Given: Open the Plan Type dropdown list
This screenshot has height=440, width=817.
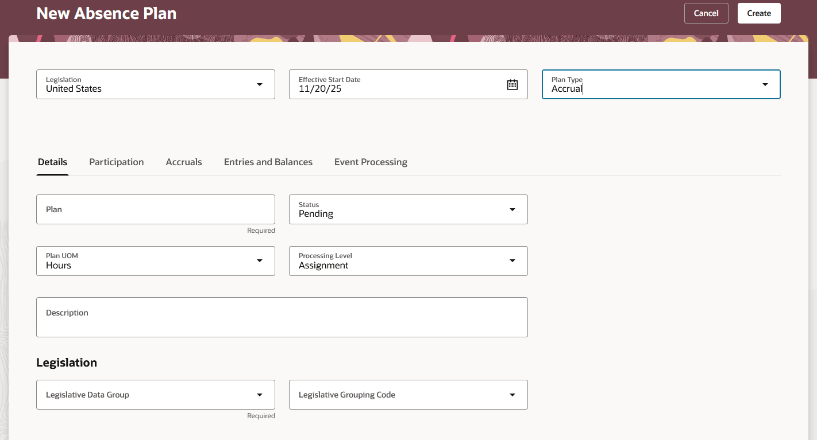Looking at the screenshot, I should click(x=765, y=84).
